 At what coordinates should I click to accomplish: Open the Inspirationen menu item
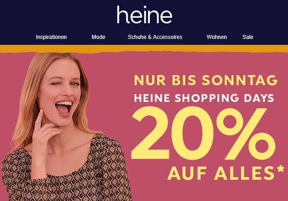tap(51, 37)
